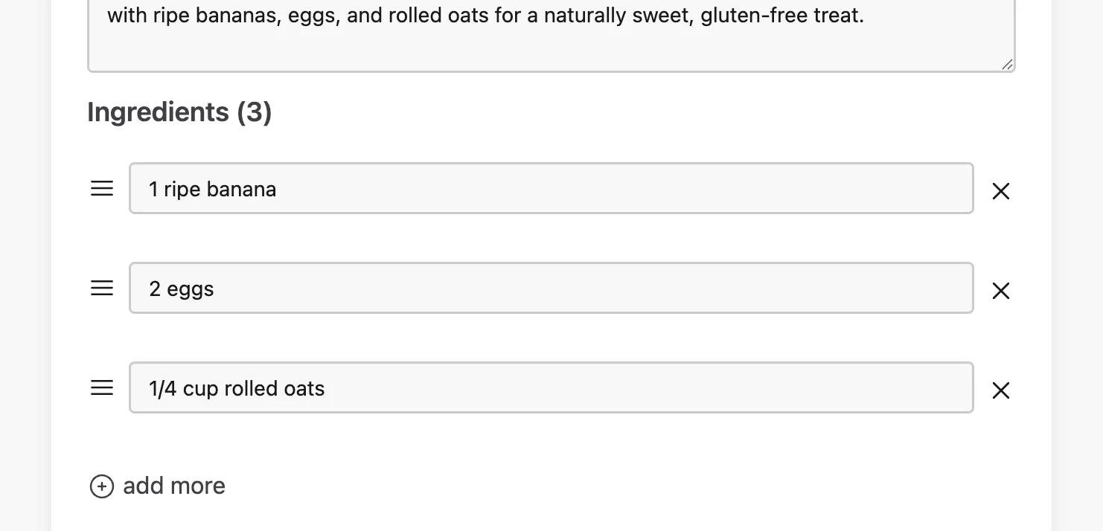This screenshot has height=531, width=1103.
Task: Edit the '1/4 cup rolled oats' input
Action: pos(551,387)
